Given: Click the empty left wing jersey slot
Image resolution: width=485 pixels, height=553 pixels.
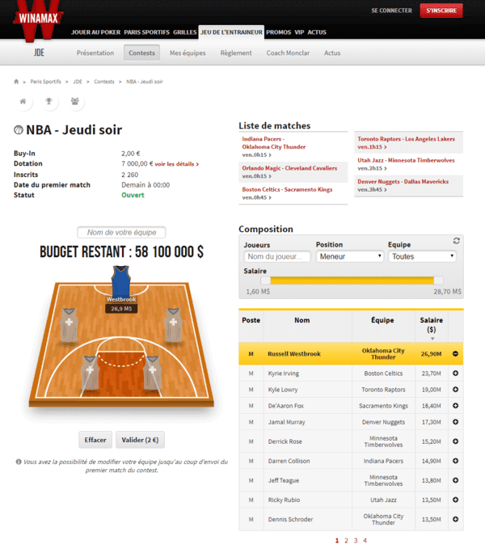Looking at the screenshot, I should tap(70, 325).
